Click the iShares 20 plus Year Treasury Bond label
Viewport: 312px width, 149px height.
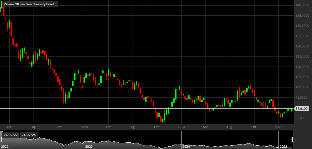[x=29, y=4]
